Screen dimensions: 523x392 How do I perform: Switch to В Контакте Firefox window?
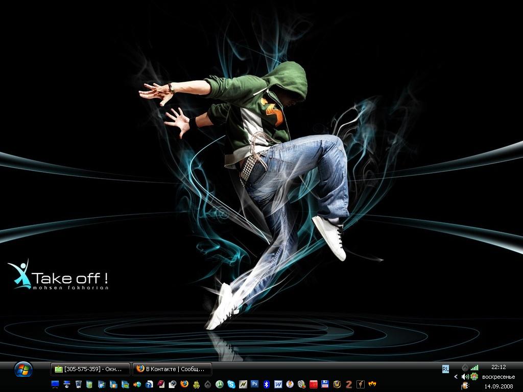click(x=172, y=369)
